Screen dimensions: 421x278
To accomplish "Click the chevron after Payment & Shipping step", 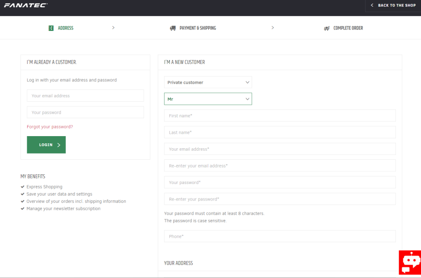I will tap(272, 28).
